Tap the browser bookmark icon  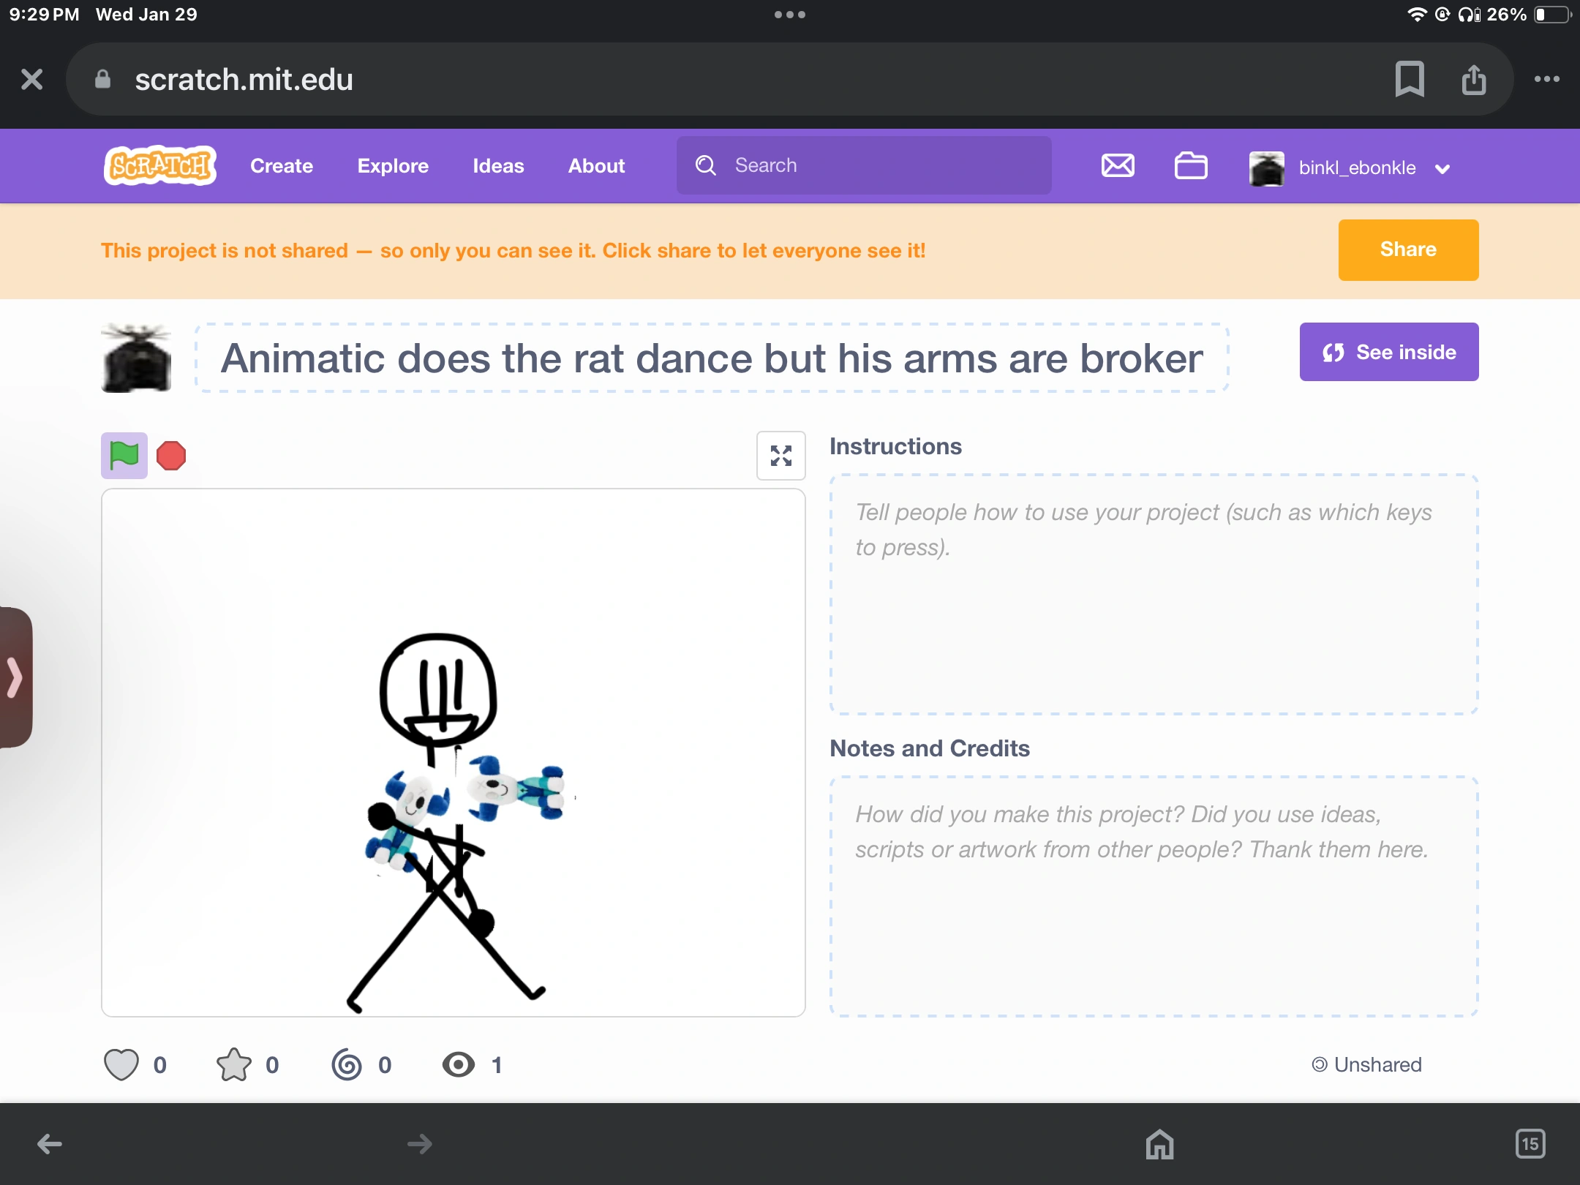[x=1409, y=79]
